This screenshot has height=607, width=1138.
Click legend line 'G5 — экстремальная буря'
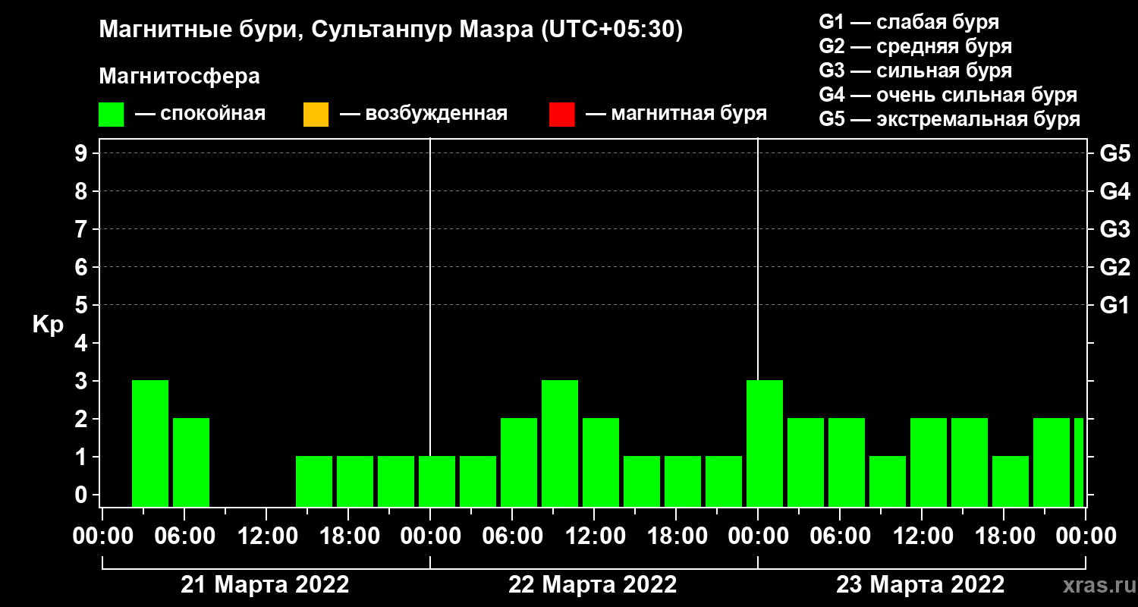[x=950, y=119]
